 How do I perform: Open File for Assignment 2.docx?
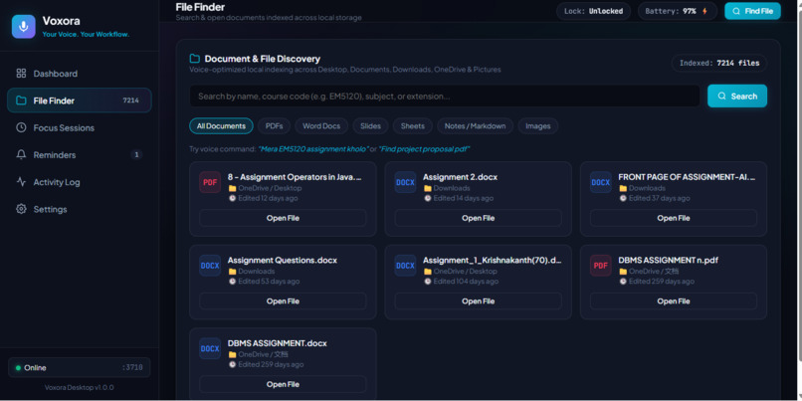coord(479,218)
